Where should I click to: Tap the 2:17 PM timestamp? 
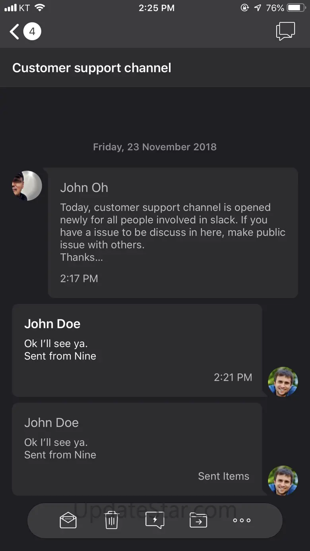(x=79, y=278)
